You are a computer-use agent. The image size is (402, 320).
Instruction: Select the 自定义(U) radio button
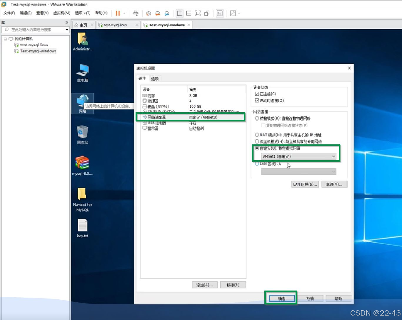257,148
